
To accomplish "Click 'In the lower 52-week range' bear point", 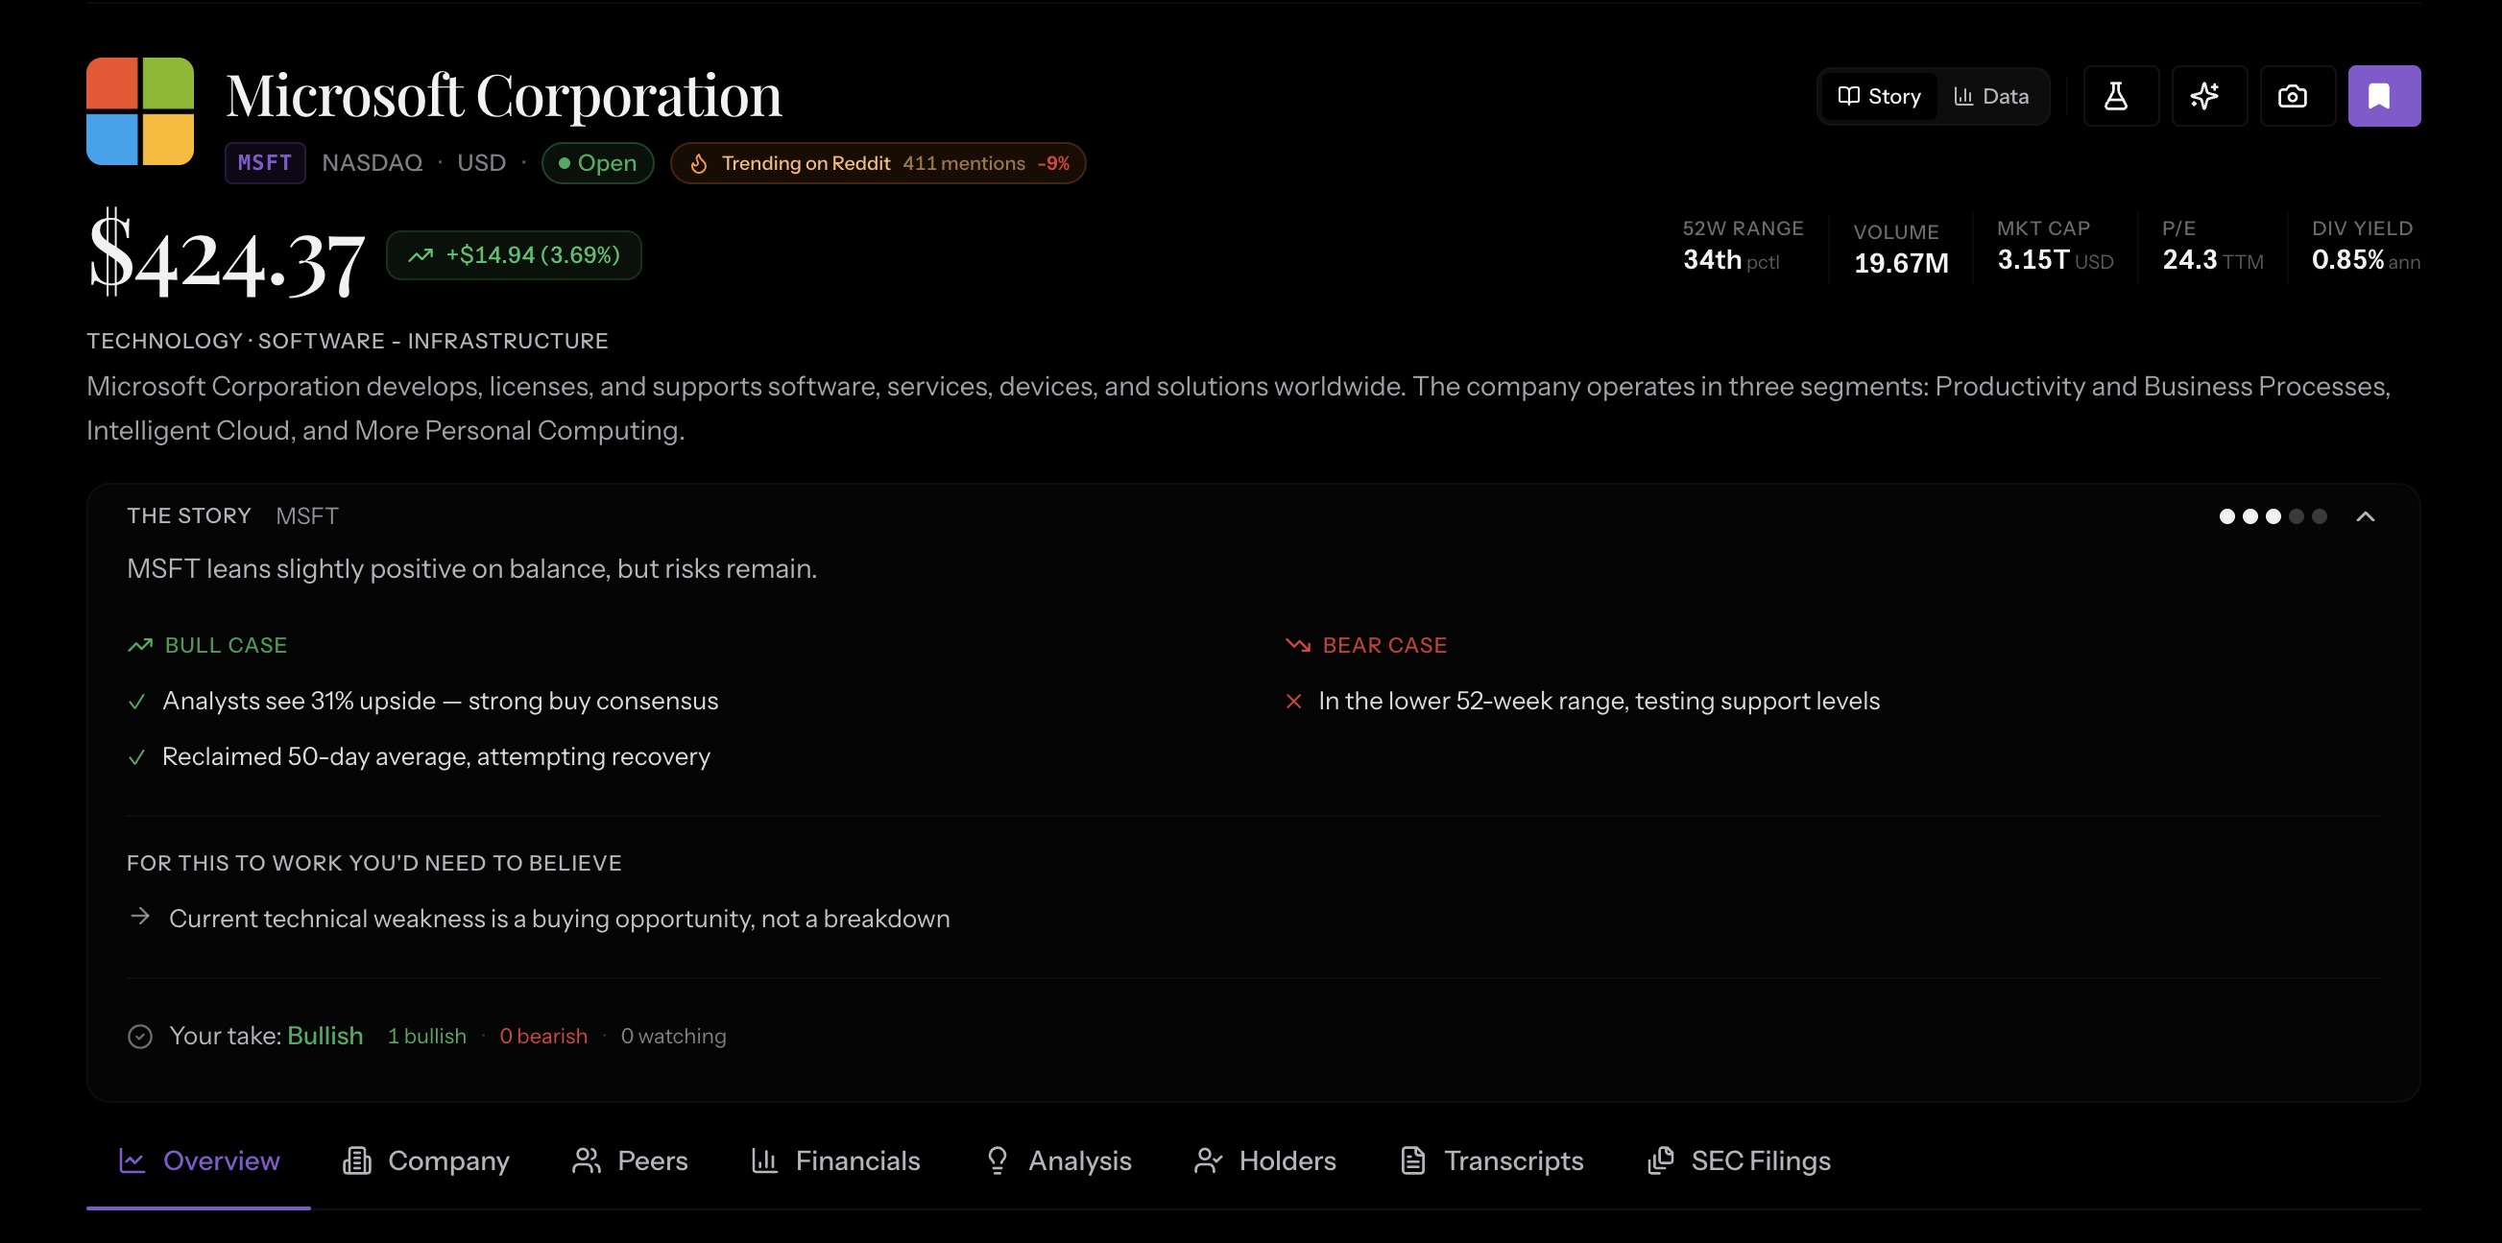I will coord(1599,701).
